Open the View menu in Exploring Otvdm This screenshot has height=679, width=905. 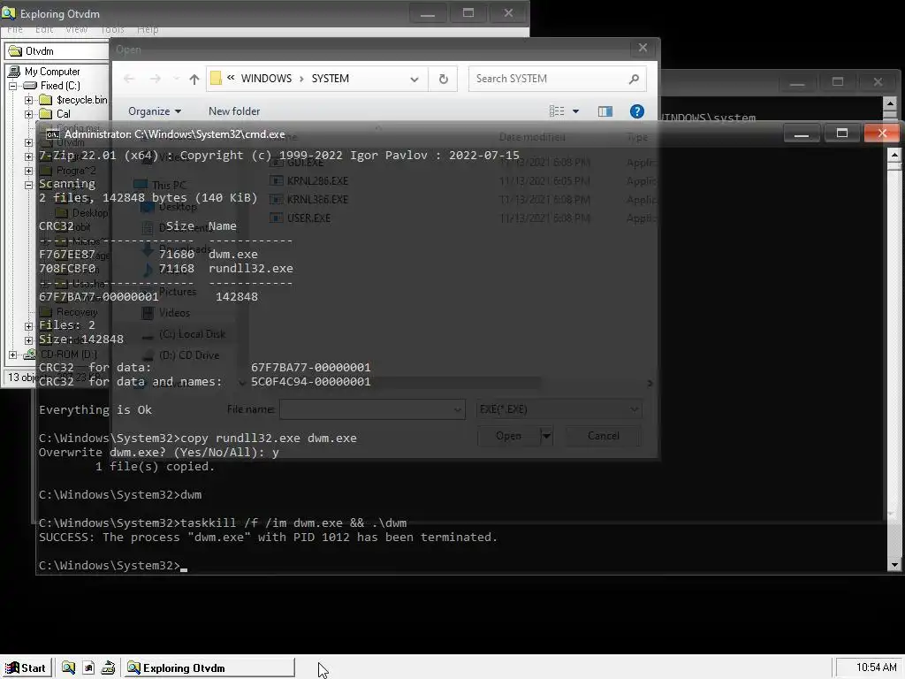click(76, 29)
